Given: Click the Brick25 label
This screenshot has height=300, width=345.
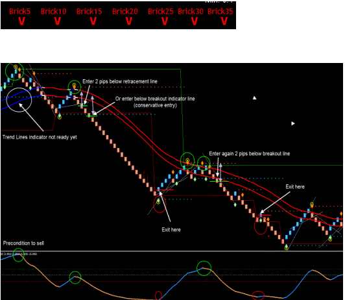Looking at the screenshot, I should tap(161, 12).
